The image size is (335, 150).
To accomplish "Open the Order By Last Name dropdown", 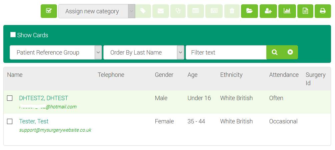I will click(144, 53).
